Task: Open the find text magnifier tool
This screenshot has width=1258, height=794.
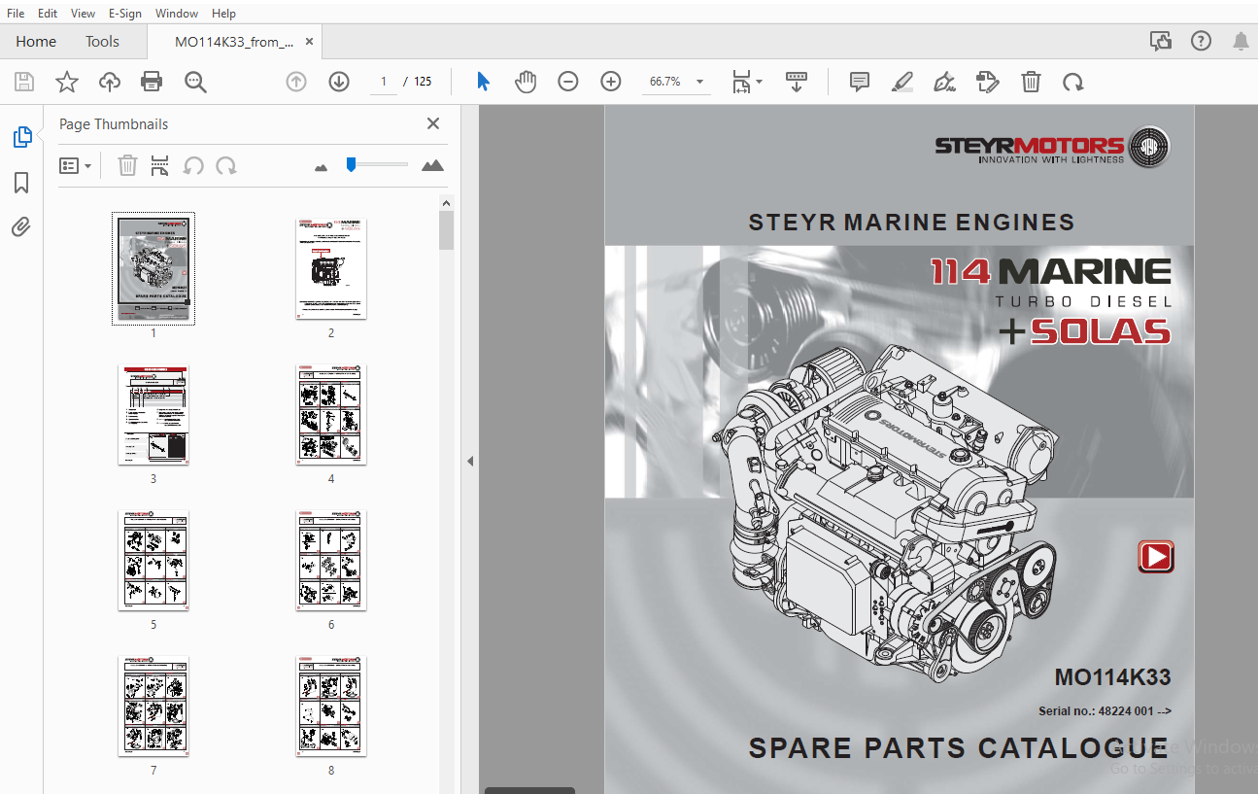Action: [x=195, y=82]
